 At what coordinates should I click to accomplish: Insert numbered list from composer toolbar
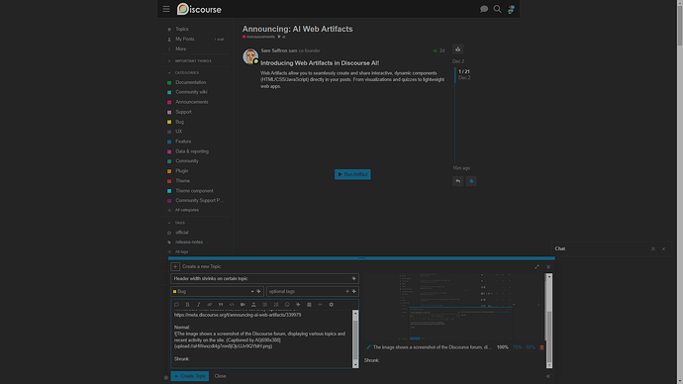[276, 304]
